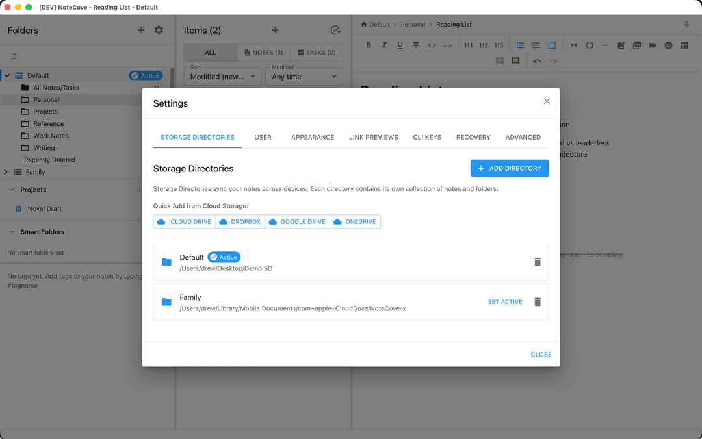Insert an image via the image toolbar icon
This screenshot has height=439, width=702.
click(621, 45)
